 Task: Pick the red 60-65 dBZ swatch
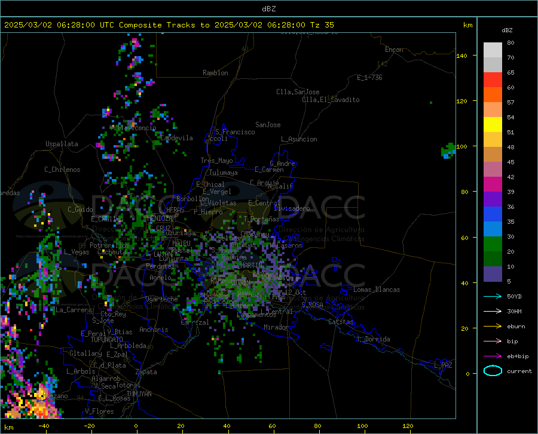point(493,80)
